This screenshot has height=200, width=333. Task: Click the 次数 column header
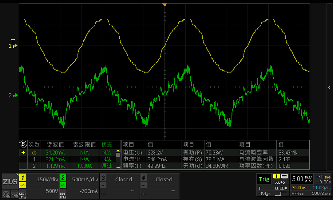coord(34,144)
